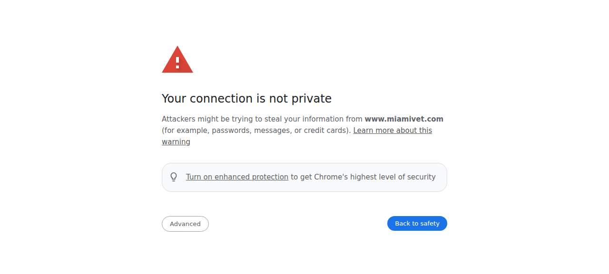The width and height of the screenshot is (609, 274).
Task: Click the word Attackers in the description
Action: [178, 119]
